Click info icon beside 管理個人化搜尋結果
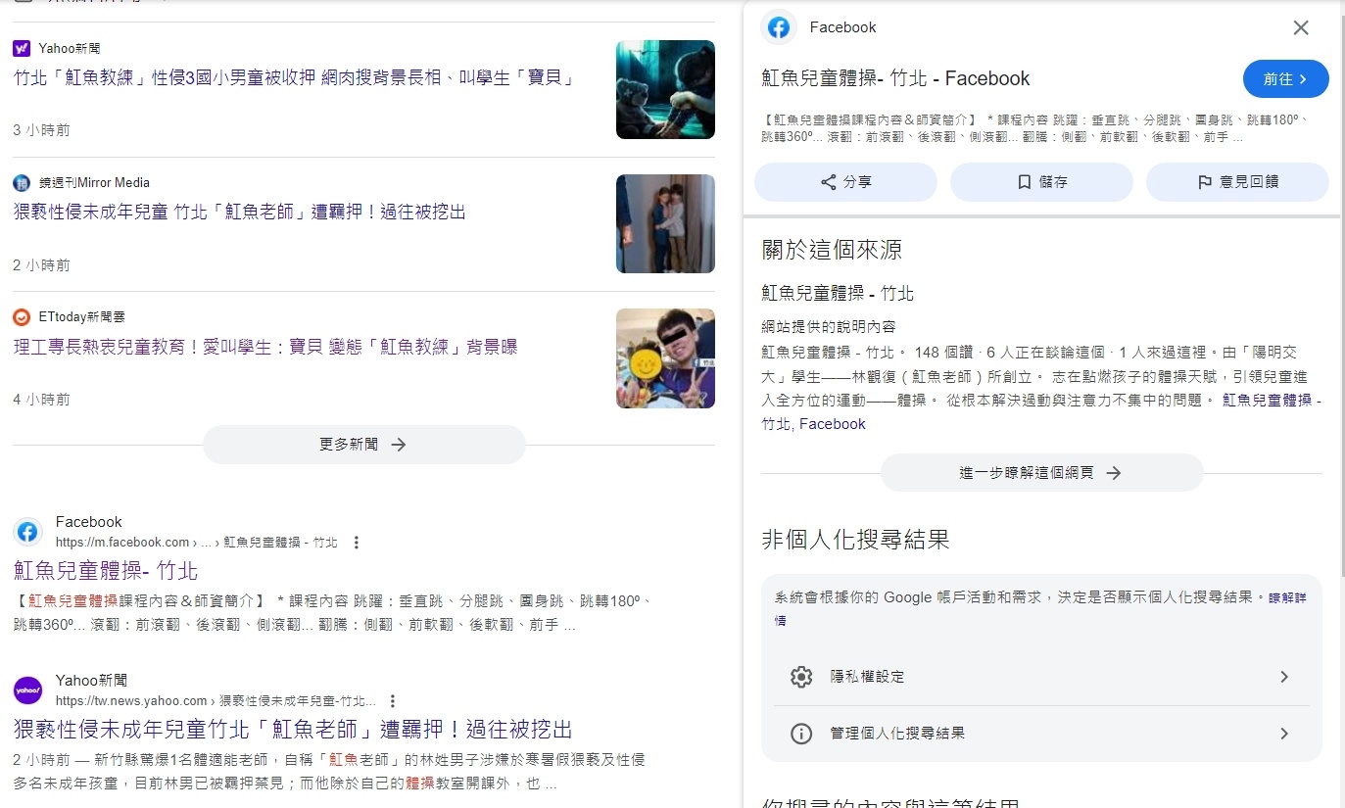This screenshot has height=808, width=1345. coord(801,734)
